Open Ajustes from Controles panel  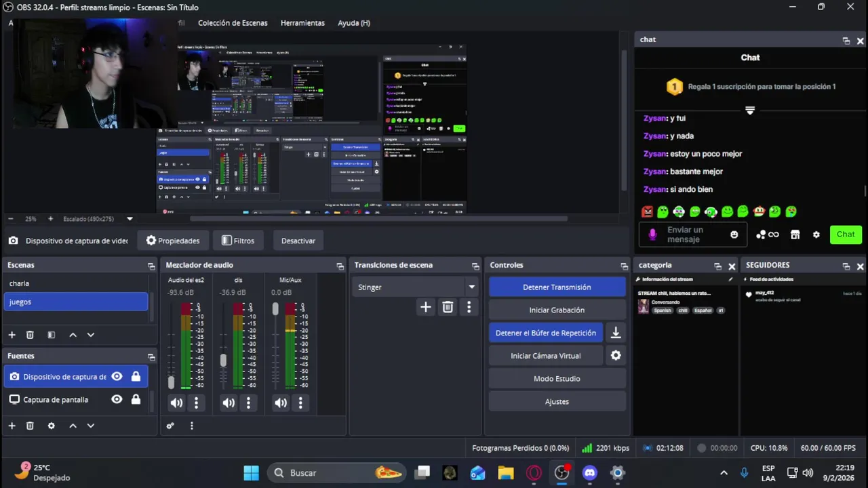(557, 401)
